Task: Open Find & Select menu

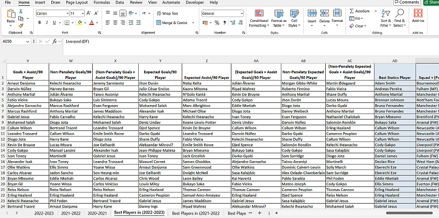Action: 399,18
